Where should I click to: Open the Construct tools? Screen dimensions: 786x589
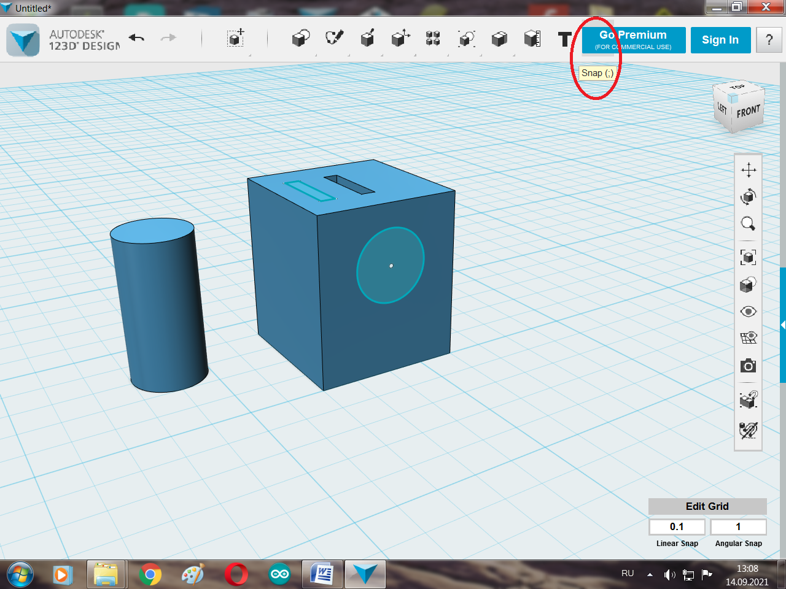[367, 38]
